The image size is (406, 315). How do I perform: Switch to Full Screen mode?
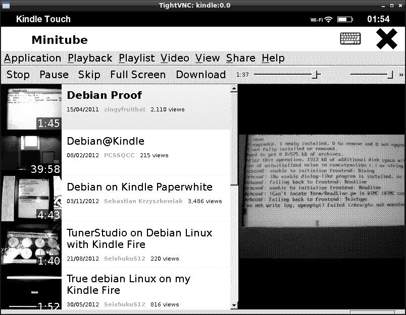[x=138, y=75]
